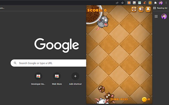
Task: Open the Chrome profile avatar in toolbar
Action: (x=161, y=3)
